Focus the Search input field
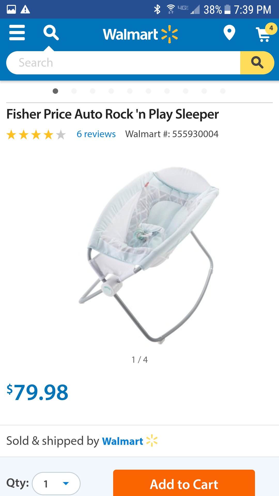 [x=123, y=63]
